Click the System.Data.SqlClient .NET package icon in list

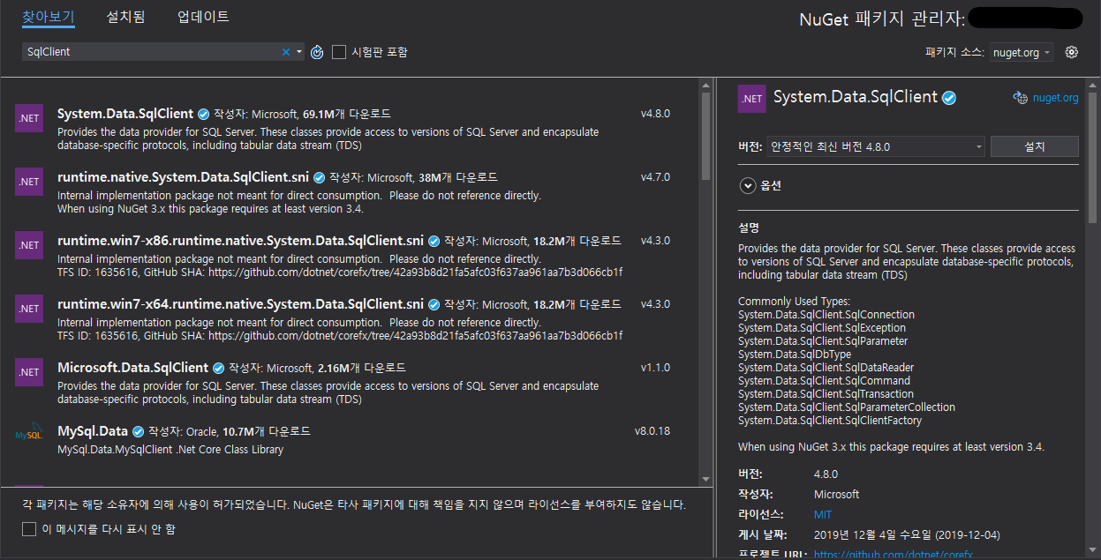[29, 118]
